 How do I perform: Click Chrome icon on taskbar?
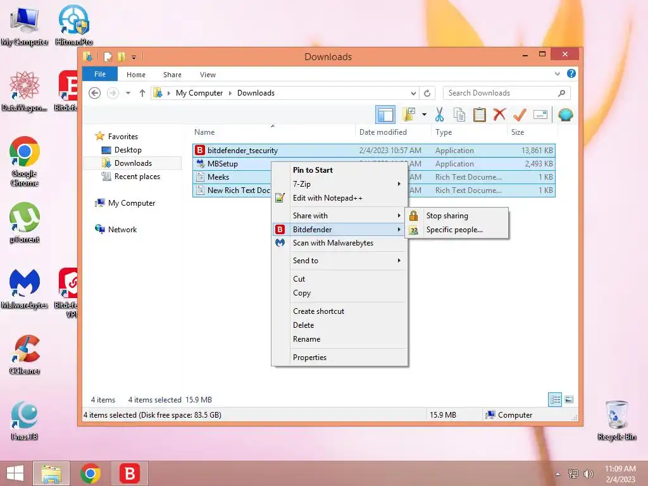90,473
